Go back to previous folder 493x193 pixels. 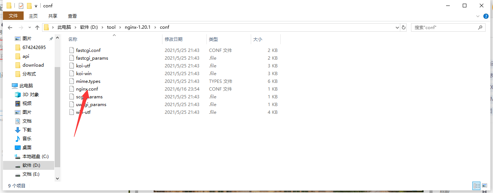[10, 28]
